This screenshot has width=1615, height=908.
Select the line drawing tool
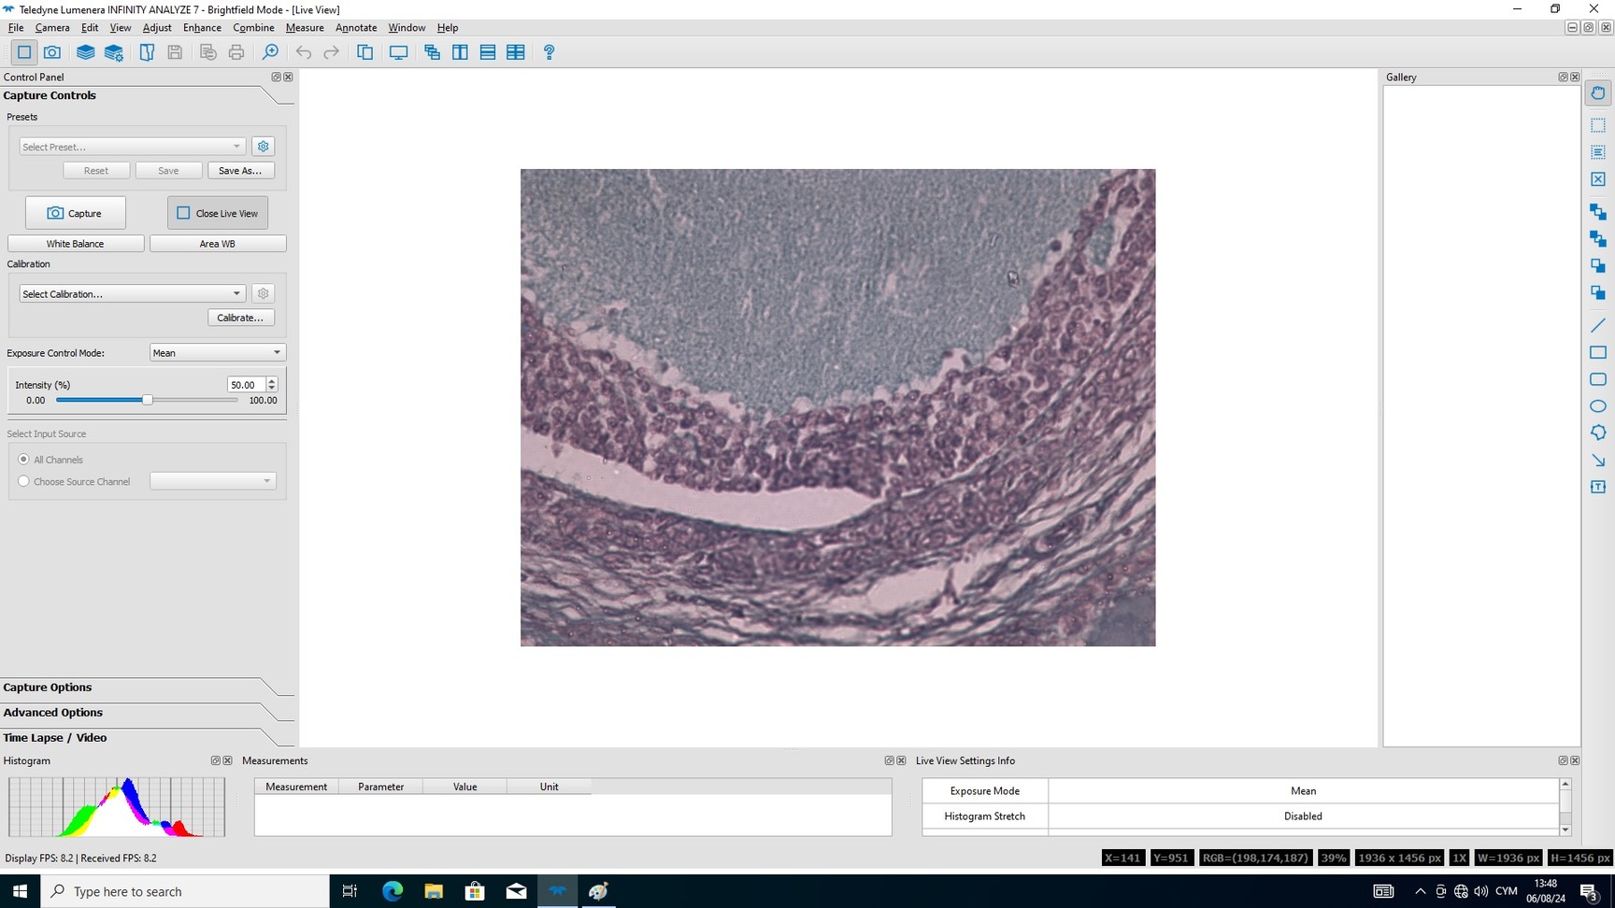coord(1598,325)
